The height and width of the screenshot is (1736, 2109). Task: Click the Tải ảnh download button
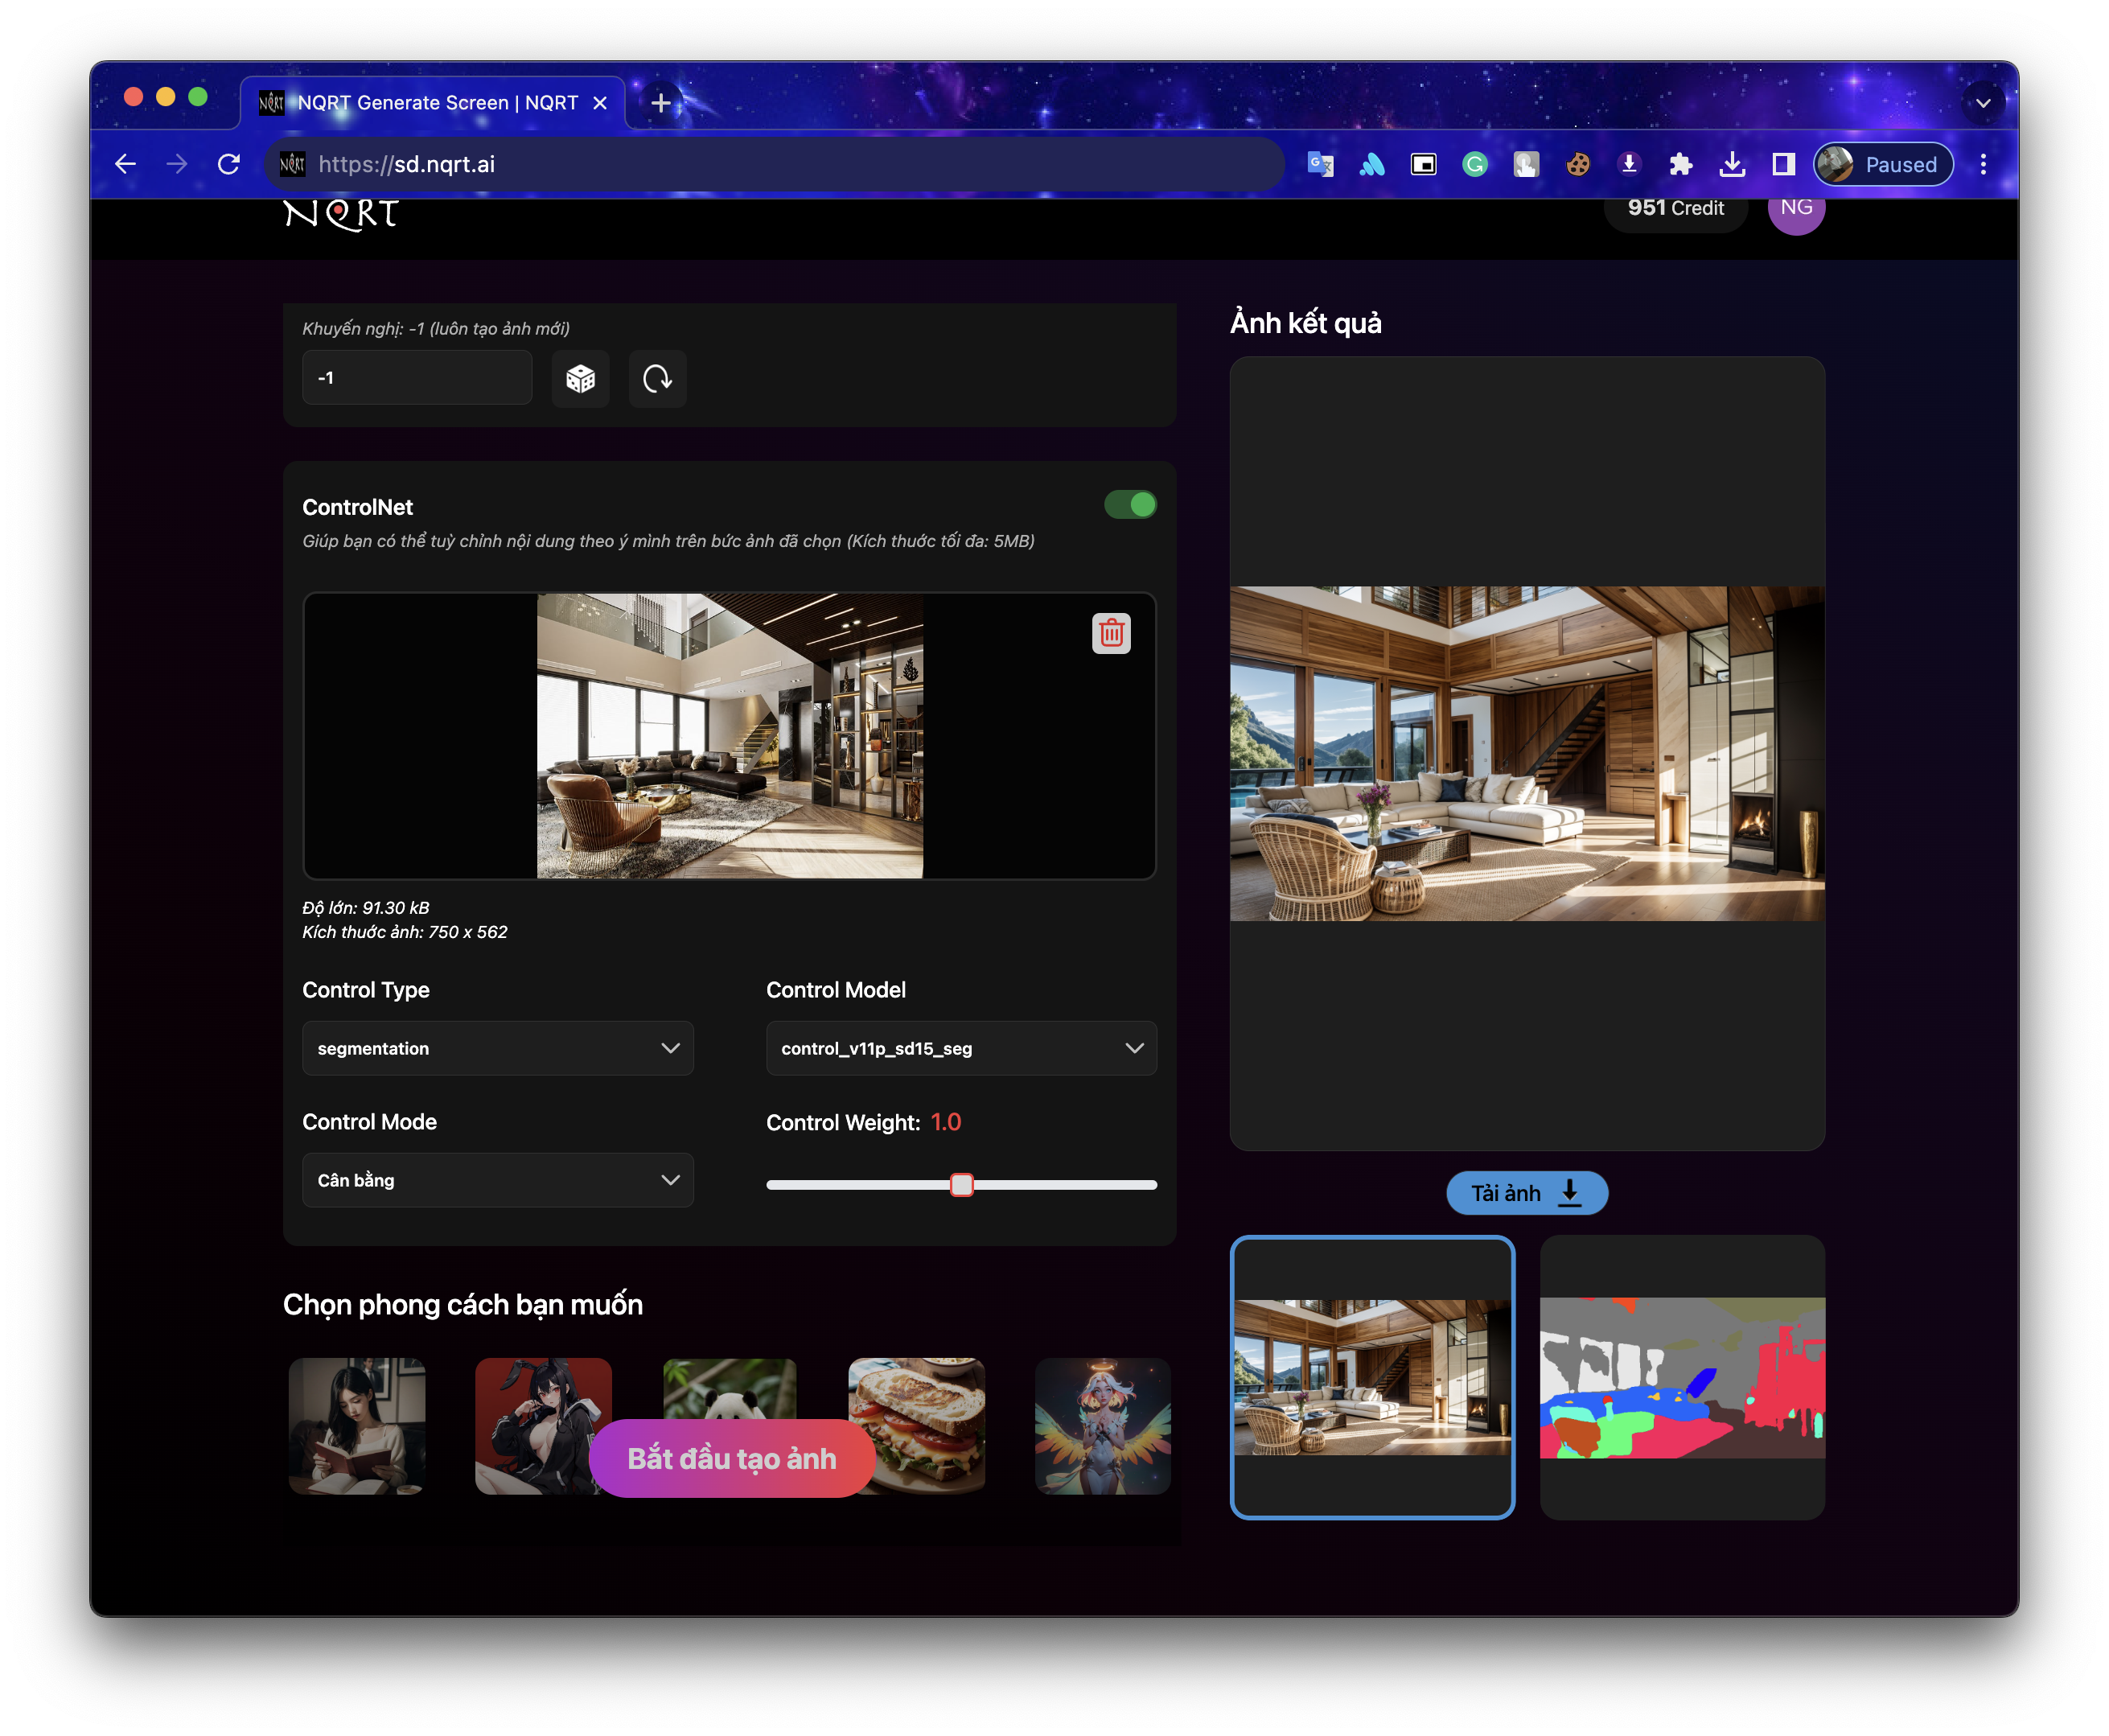(1526, 1193)
